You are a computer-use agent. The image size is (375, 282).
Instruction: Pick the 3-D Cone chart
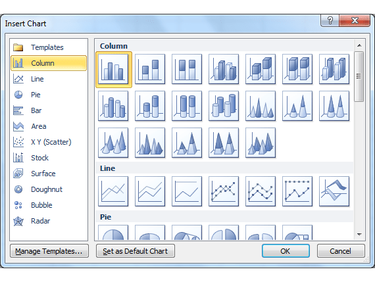coord(113,143)
